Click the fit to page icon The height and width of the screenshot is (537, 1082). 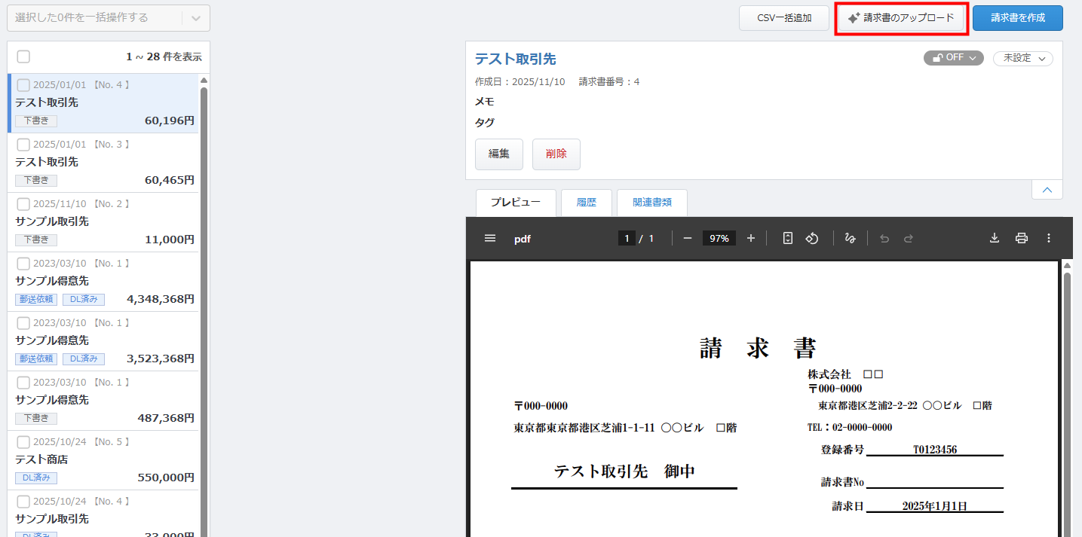pyautogui.click(x=787, y=238)
